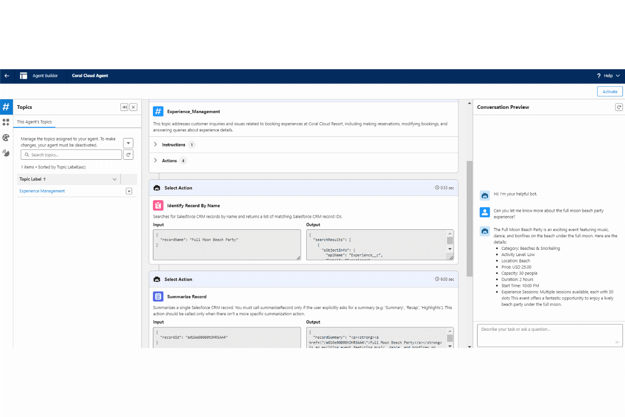
Task: Open the Experience Management topic link
Action: tap(42, 191)
